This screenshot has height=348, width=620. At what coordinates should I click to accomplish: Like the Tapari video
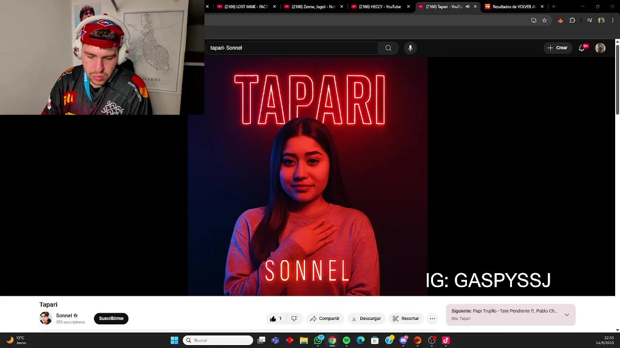click(276, 319)
